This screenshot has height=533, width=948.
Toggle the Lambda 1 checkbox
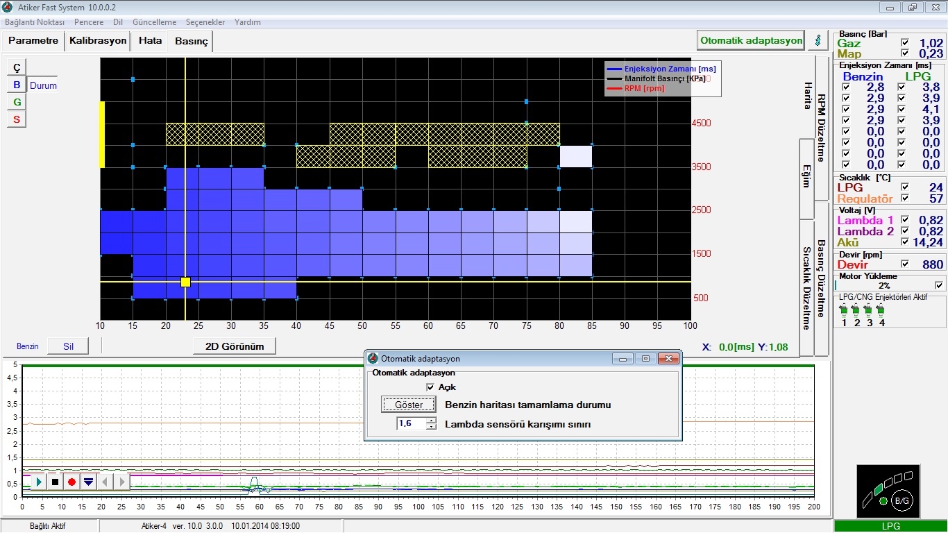(x=906, y=220)
